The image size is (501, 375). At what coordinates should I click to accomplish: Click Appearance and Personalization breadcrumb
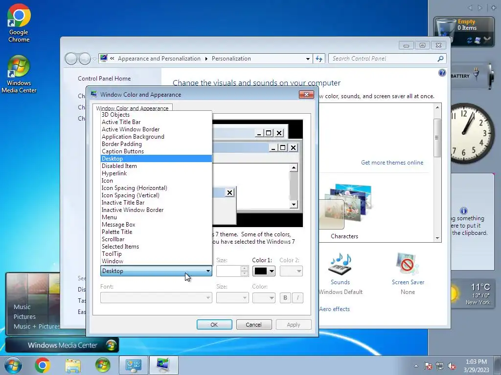159,59
